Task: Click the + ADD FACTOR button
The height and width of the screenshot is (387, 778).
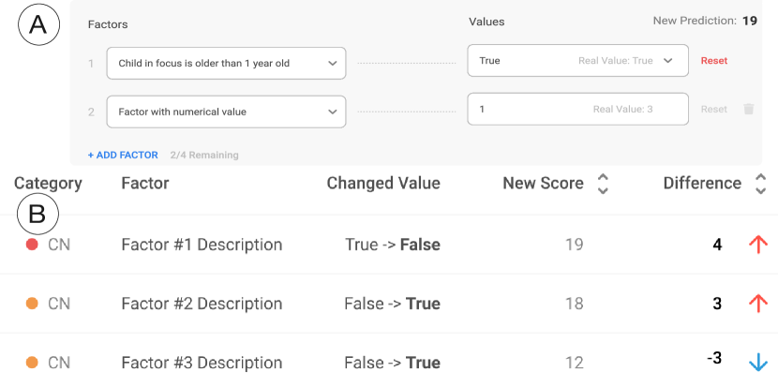Action: coord(123,155)
